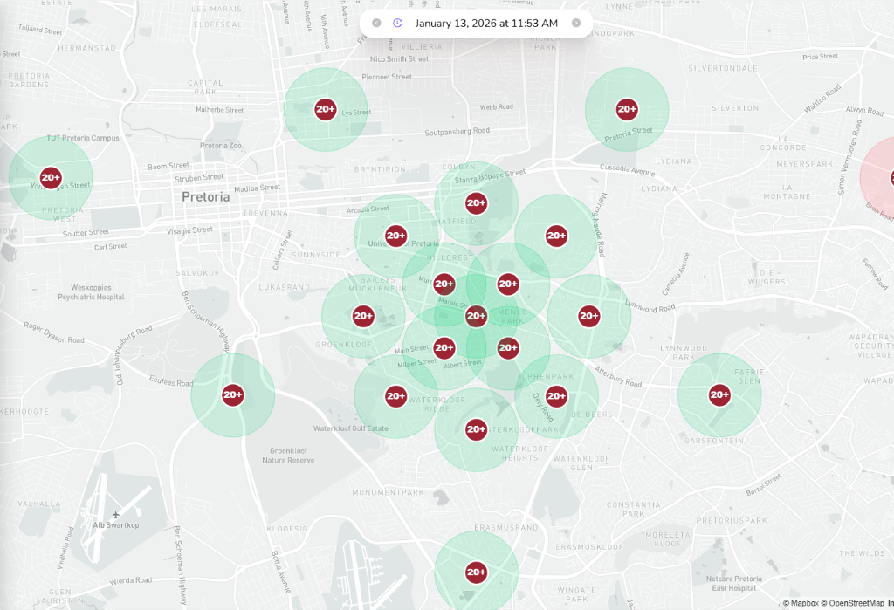
Task: Pick the 20+ marker above Alphenpark
Action: [508, 347]
